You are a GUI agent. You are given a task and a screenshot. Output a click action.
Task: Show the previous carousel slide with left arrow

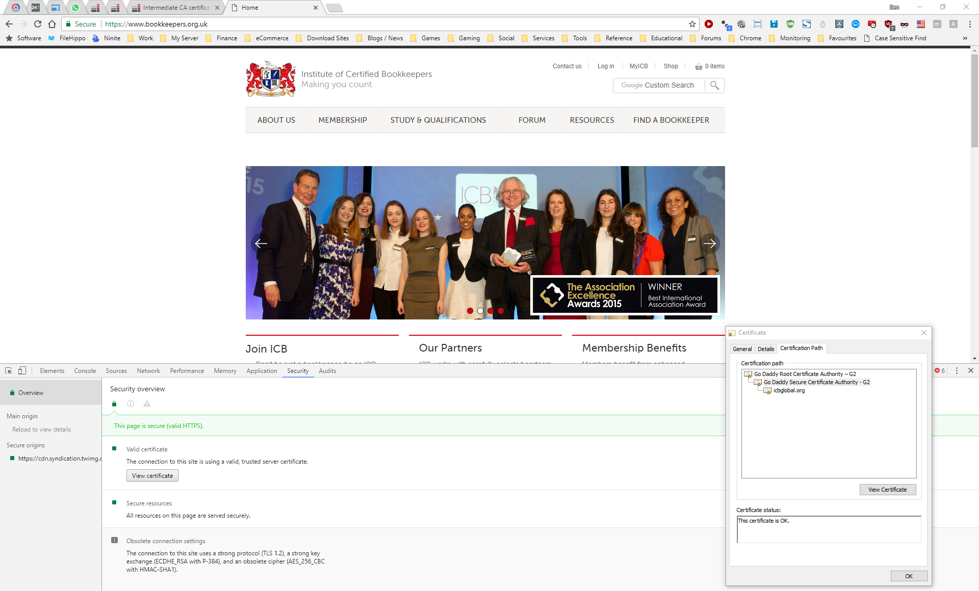[261, 244]
